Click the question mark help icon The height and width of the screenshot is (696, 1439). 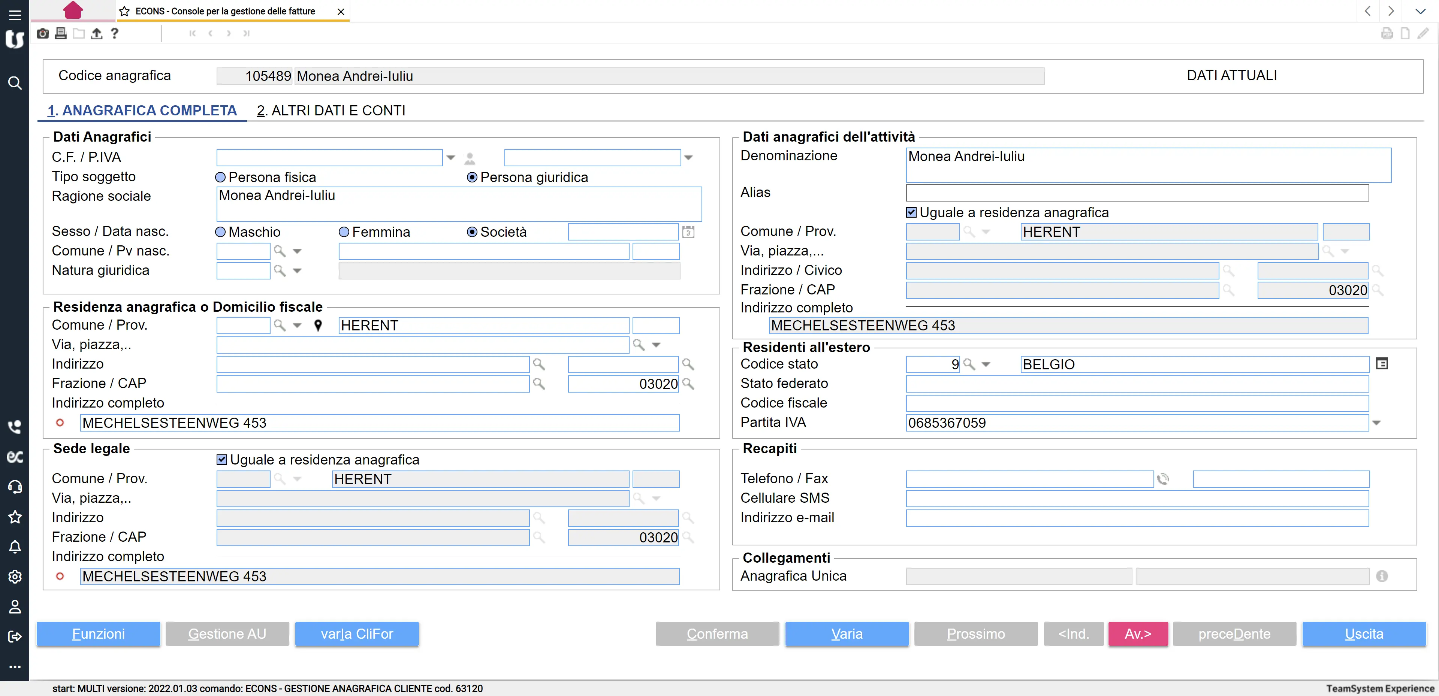(115, 33)
